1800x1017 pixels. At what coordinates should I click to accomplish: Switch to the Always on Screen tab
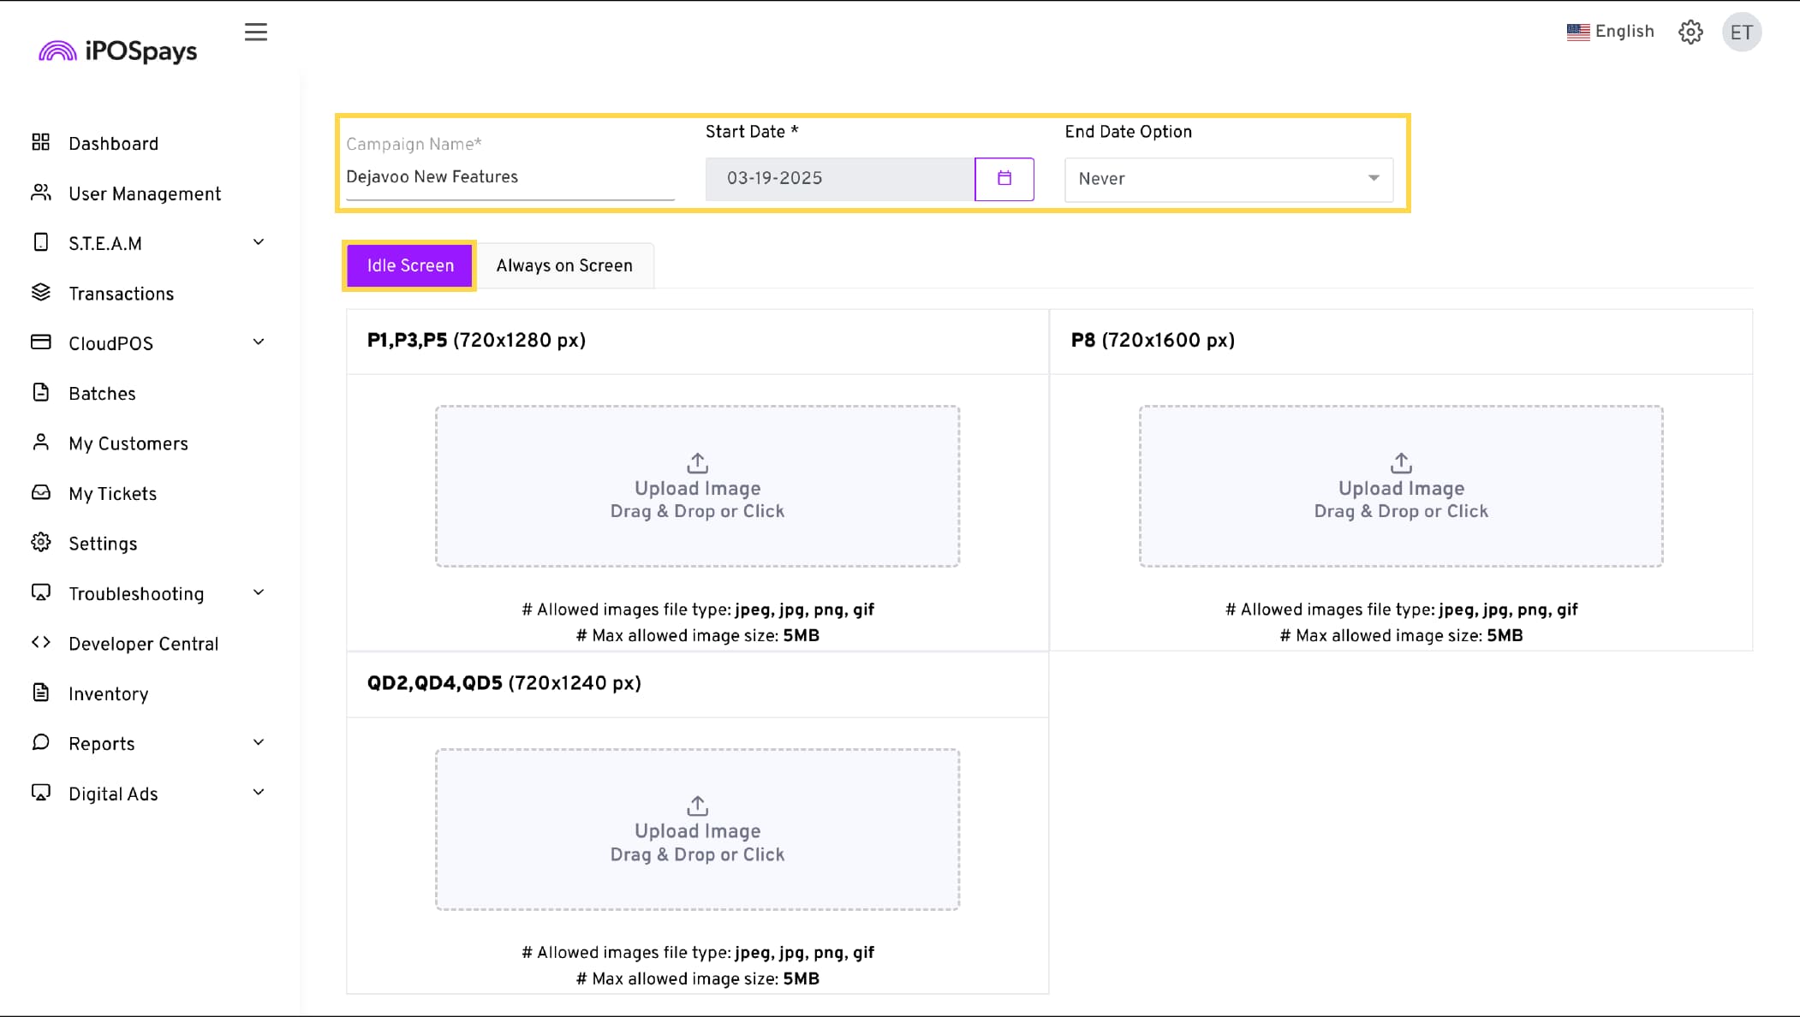(x=564, y=265)
